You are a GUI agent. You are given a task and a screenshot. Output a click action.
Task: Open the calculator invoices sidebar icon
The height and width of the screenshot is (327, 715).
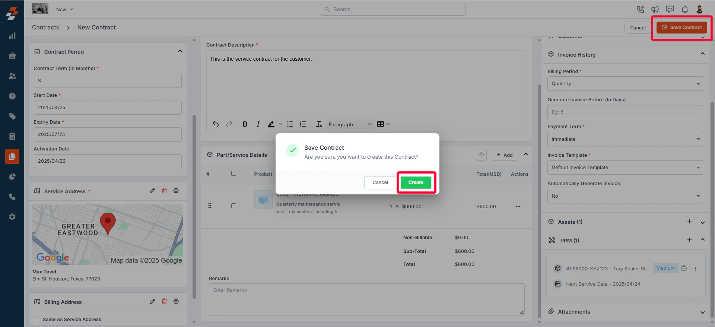point(12,136)
